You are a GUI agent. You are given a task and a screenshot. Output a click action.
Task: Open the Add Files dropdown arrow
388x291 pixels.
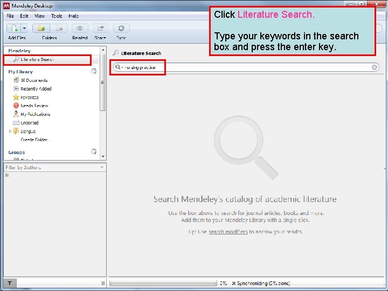tap(24, 29)
